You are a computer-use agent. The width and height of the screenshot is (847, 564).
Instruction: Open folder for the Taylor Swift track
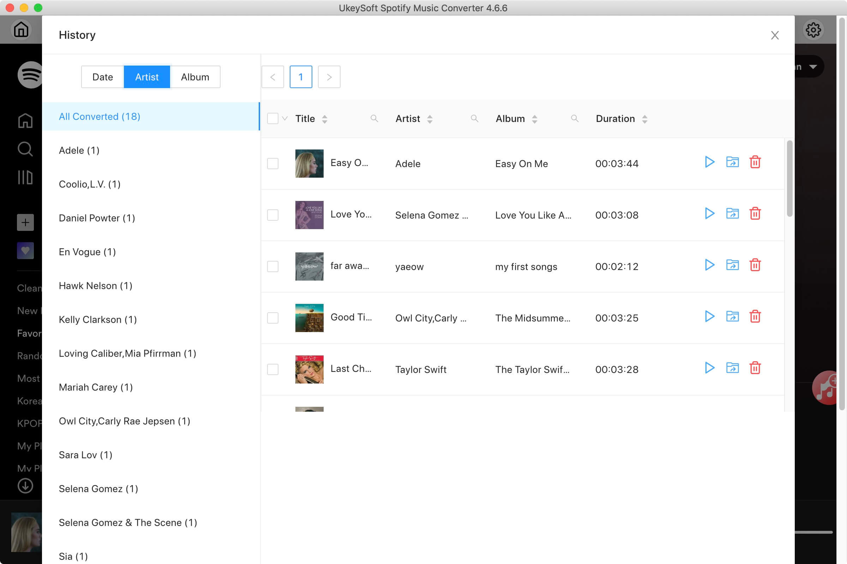point(732,368)
